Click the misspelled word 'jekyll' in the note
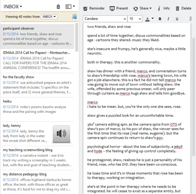The image size is (196, 194). coord(178,147)
